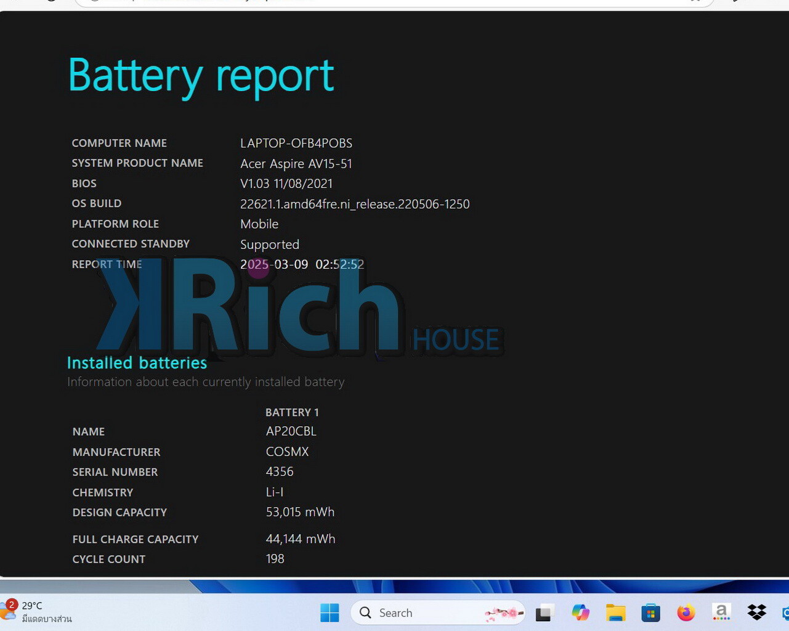Open Microsoft Store from the taskbar
The height and width of the screenshot is (631, 789).
pyautogui.click(x=650, y=613)
